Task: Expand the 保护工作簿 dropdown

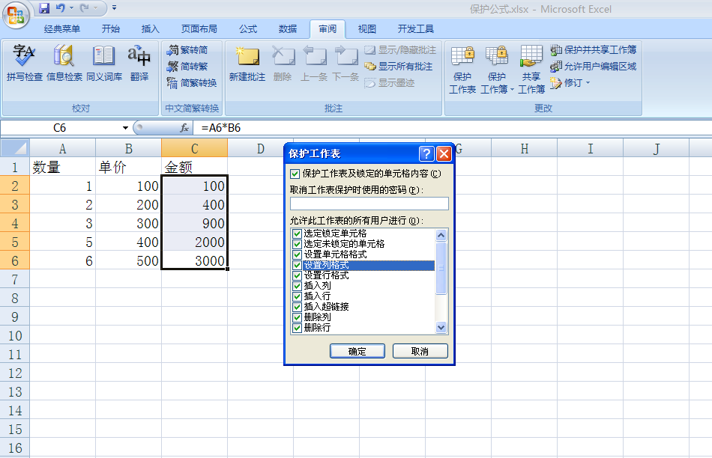Action: 512,89
